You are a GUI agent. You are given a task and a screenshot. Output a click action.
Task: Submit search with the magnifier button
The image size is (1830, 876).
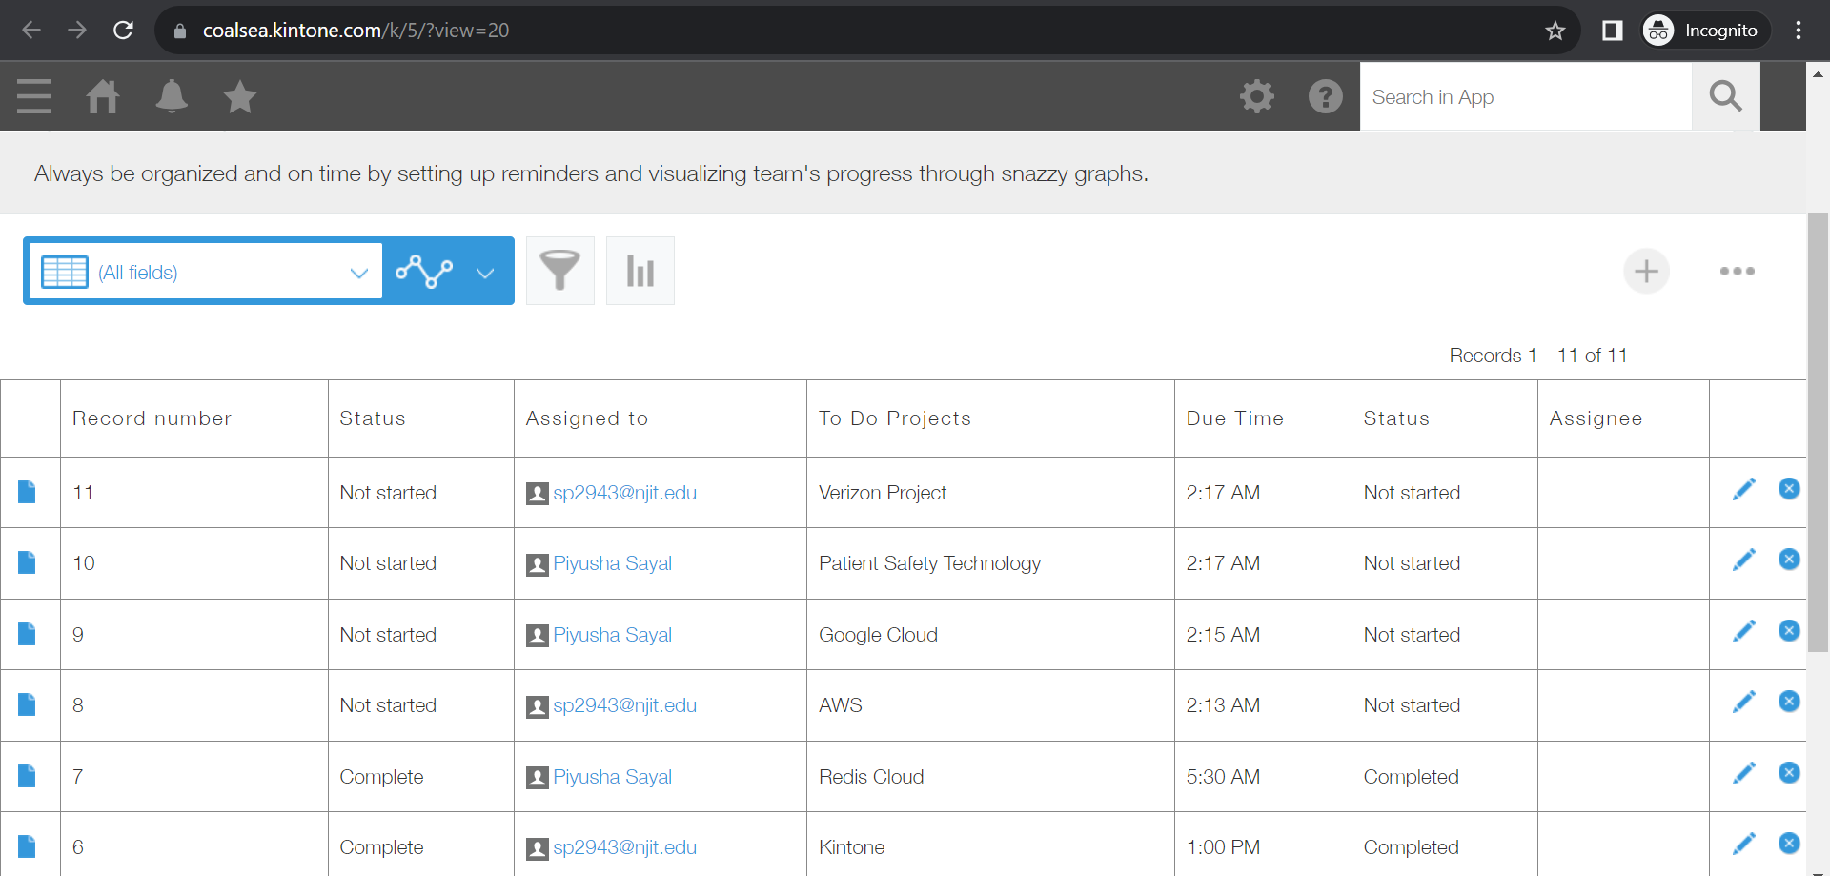tap(1725, 96)
